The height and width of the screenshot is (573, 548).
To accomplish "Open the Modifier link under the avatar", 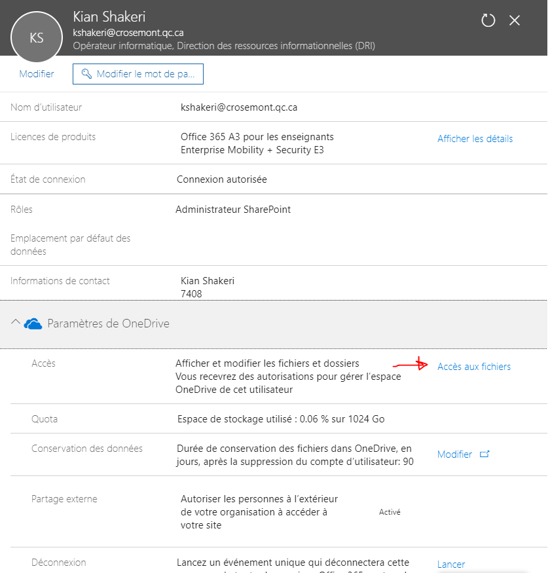I will (37, 74).
